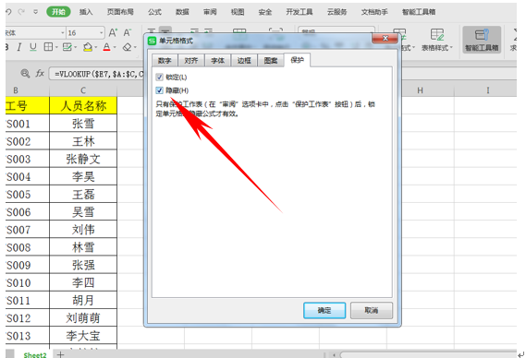The height and width of the screenshot is (358, 526).
Task: Switch to the 边框 dialog tab
Action: (x=244, y=60)
